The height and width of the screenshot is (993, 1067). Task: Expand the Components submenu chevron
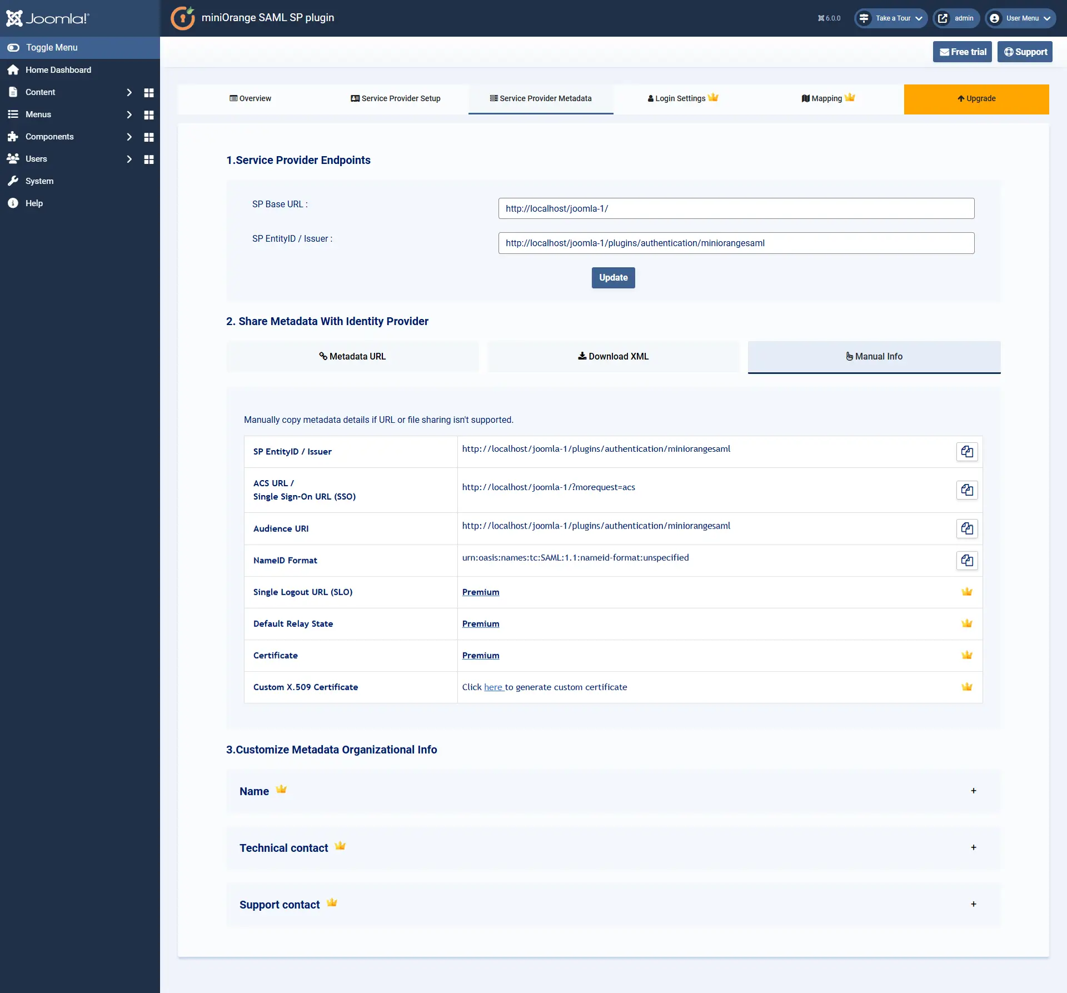[129, 137]
